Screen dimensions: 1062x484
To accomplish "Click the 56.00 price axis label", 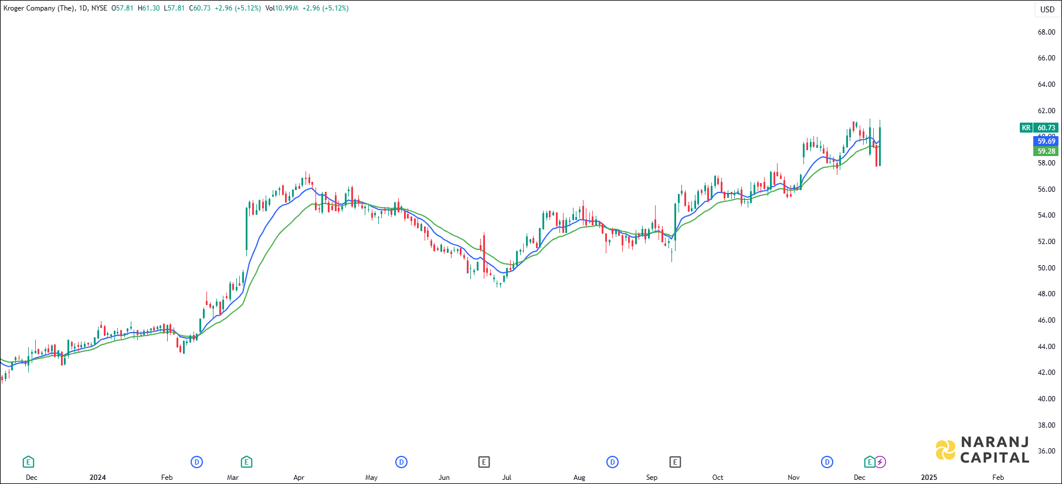I will pos(1046,189).
